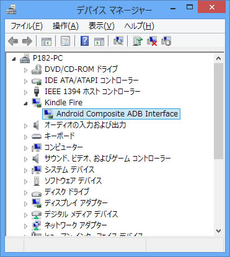Click the サウンド、ビデオ speaker icon
Image resolution: width=230 pixels, height=257 pixels.
pyautogui.click(x=36, y=159)
